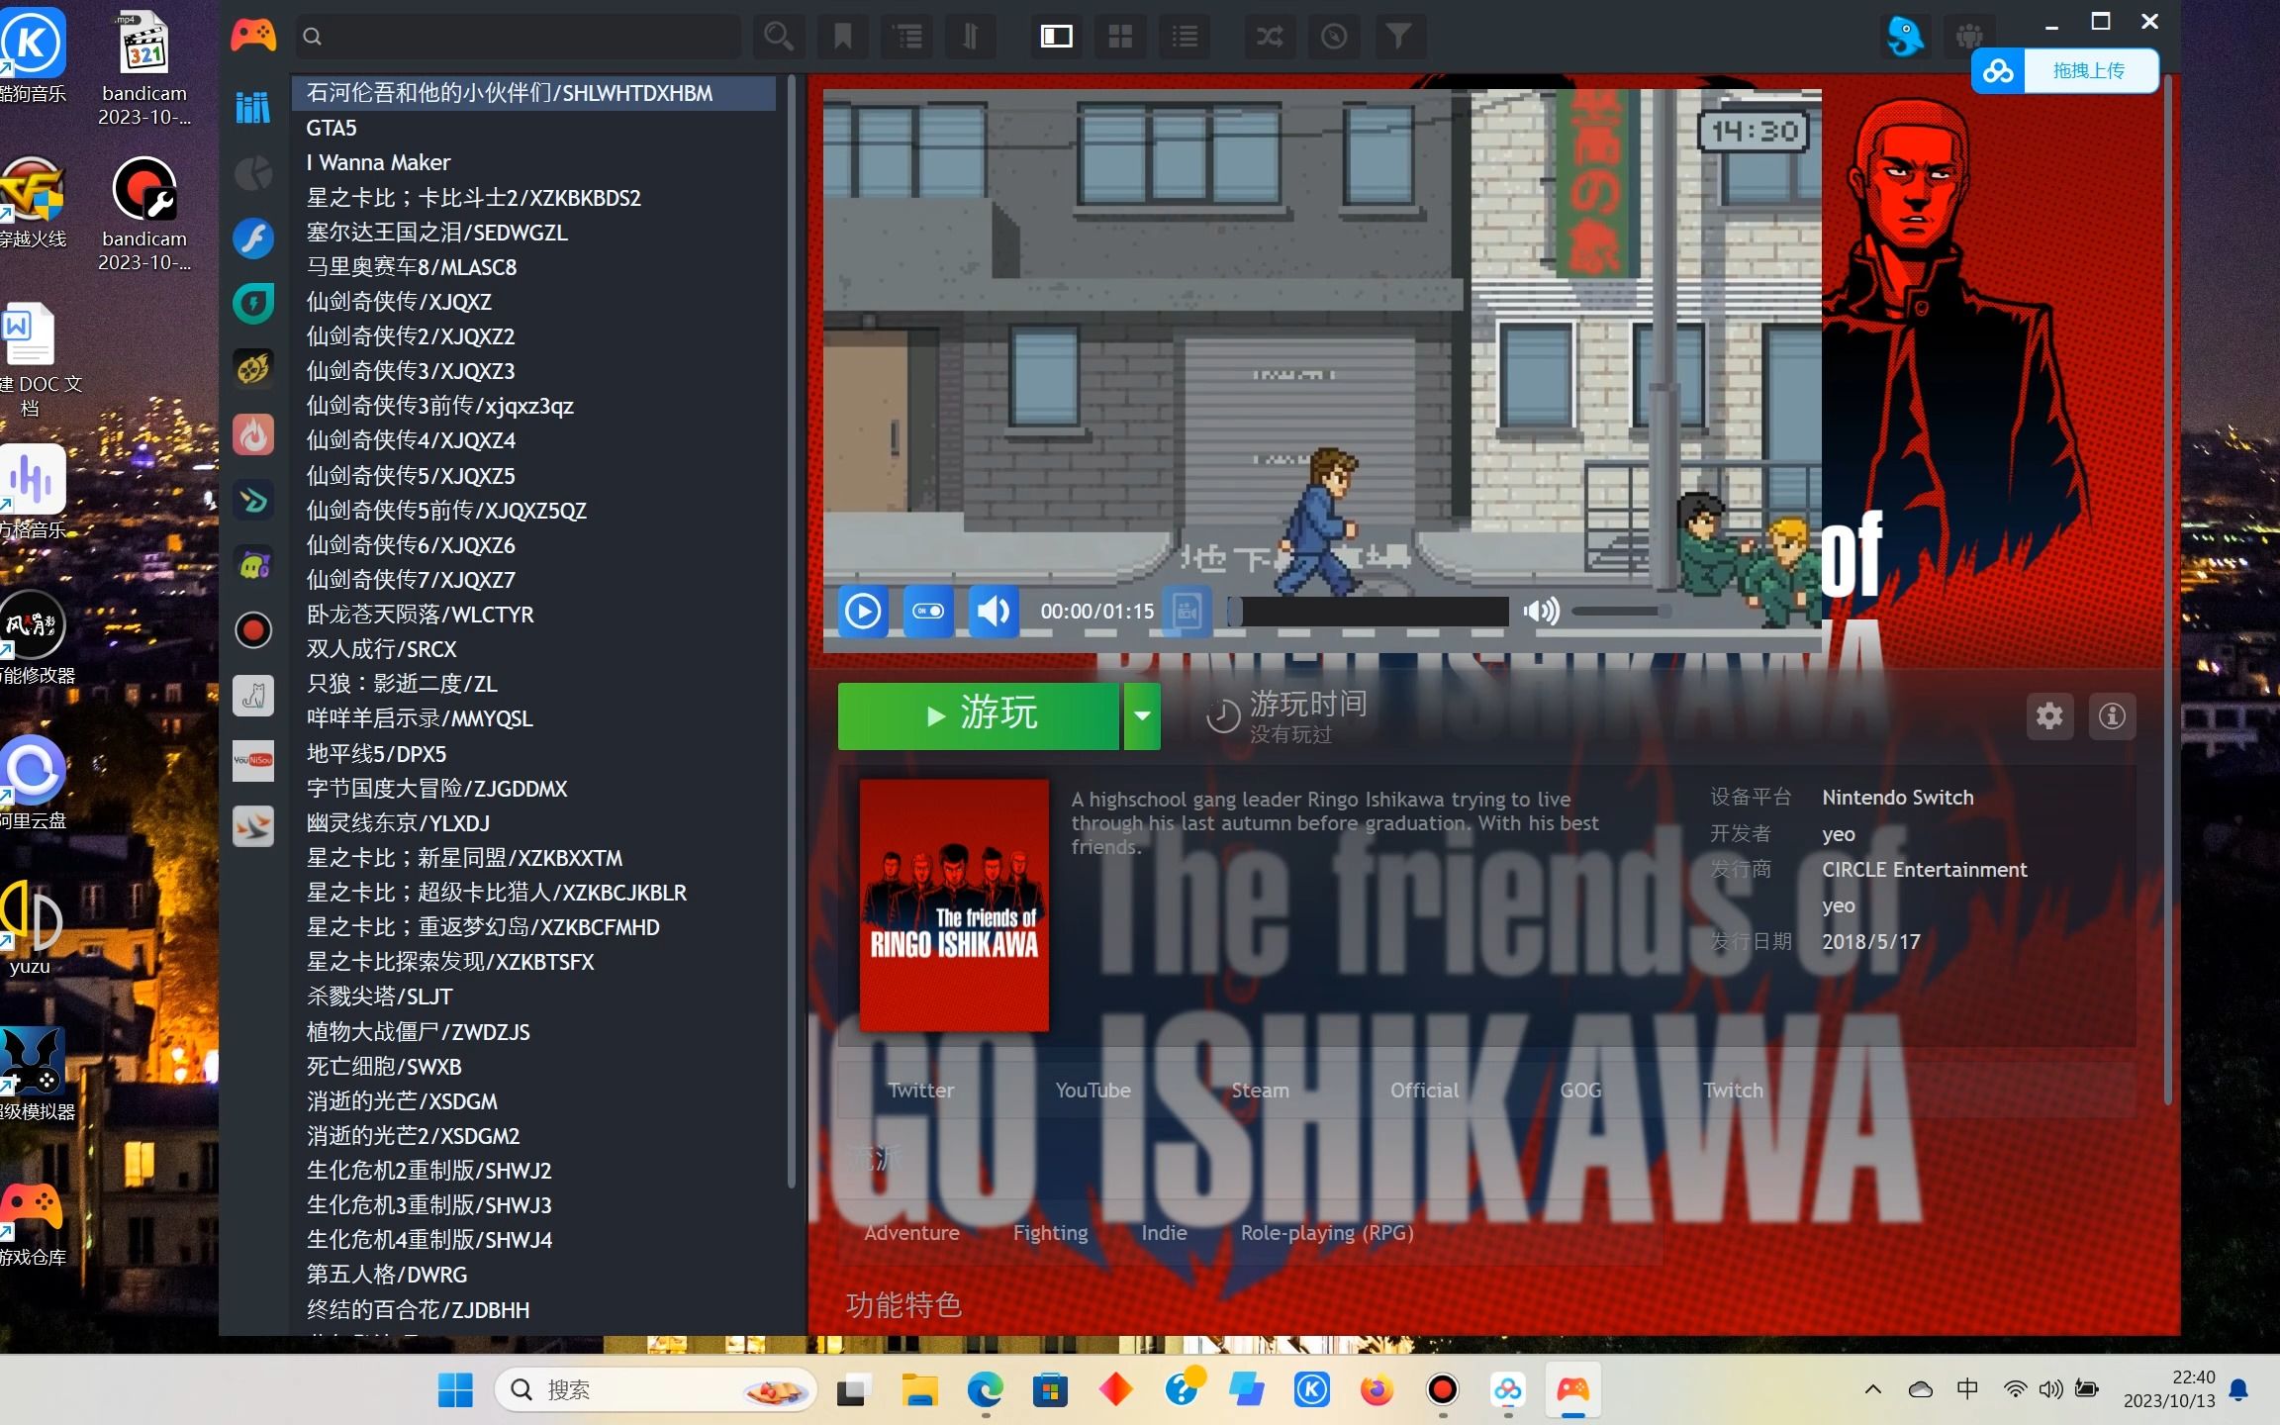Open the filter panel funnel icon
Screen dimensions: 2280x1425
click(1397, 38)
